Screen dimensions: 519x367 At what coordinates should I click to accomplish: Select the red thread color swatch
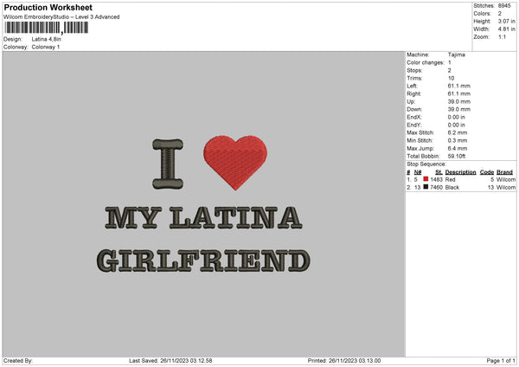tap(427, 179)
